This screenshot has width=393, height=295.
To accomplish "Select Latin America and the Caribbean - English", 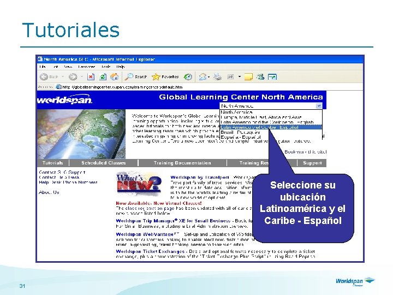I will coord(271,122).
